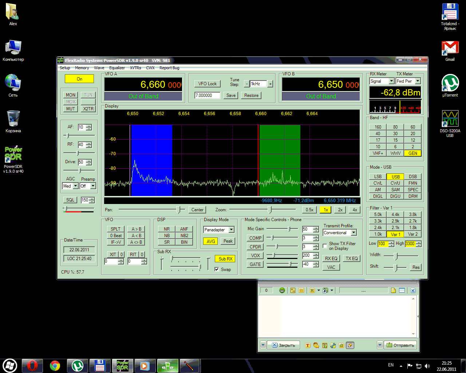Click the Zoom slider handle
This screenshot has width=466, height=373.
tap(269, 209)
